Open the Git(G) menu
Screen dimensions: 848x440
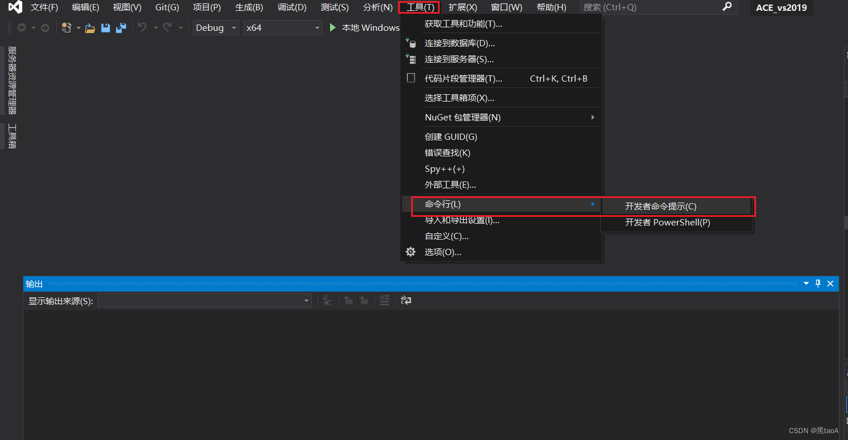click(167, 7)
